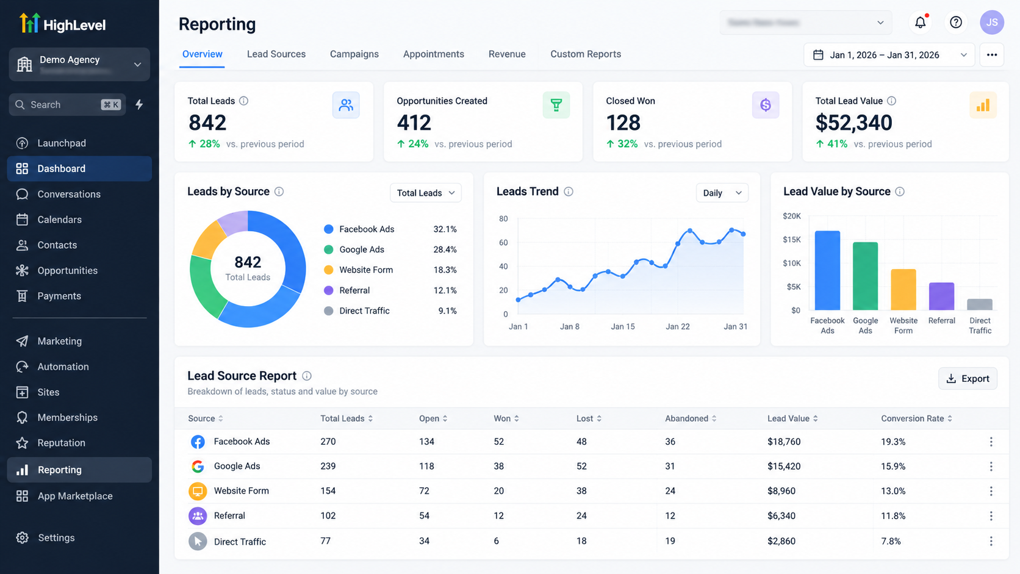Open Settings in the sidebar

(79, 537)
